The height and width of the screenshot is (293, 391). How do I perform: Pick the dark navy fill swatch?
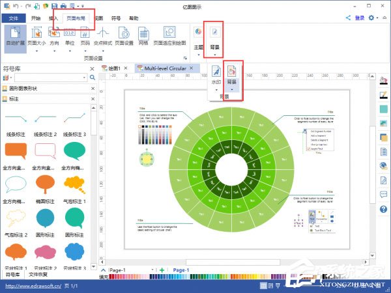152,277
